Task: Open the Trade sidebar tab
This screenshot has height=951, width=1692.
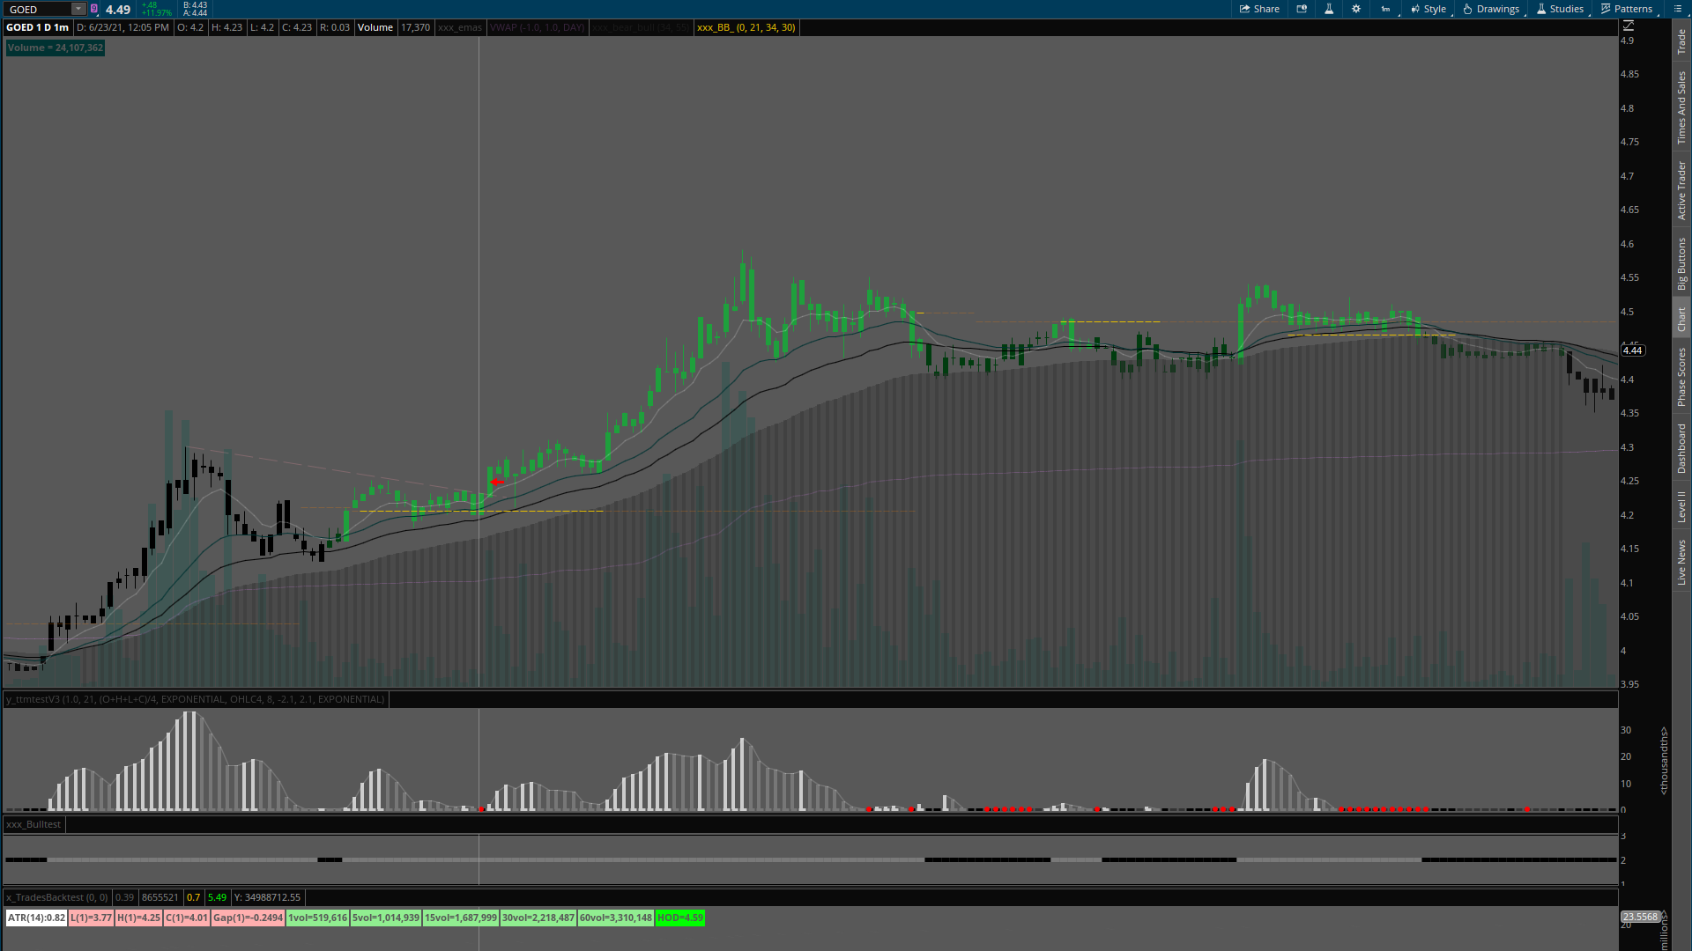Action: [1681, 41]
